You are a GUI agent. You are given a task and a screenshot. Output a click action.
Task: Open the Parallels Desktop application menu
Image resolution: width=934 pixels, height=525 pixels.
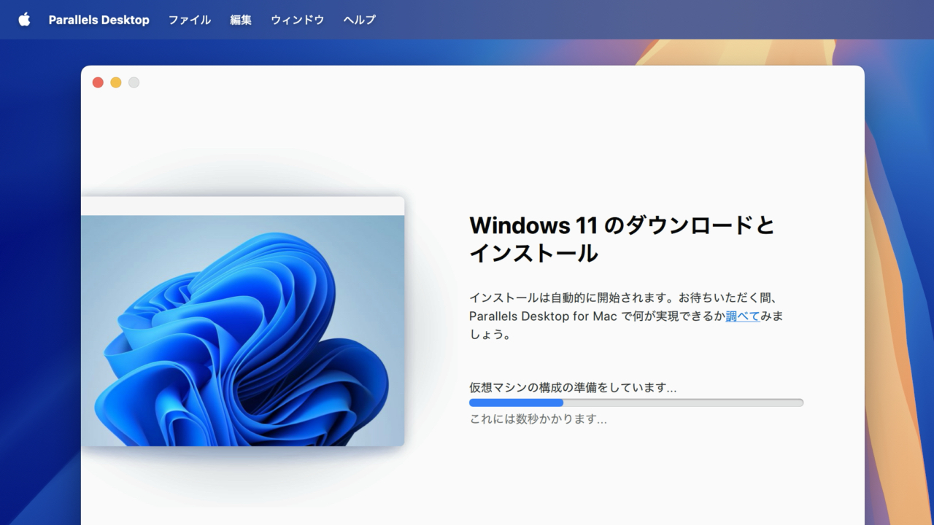tap(99, 20)
